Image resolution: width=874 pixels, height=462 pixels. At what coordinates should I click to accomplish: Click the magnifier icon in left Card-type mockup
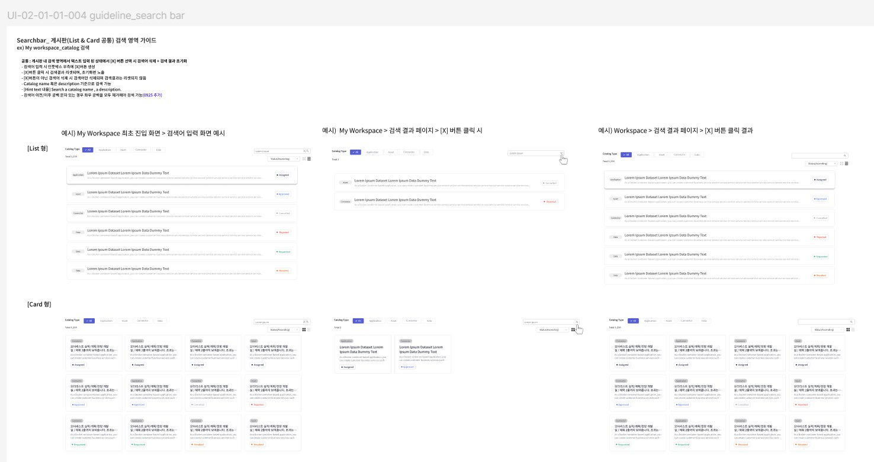coord(309,322)
